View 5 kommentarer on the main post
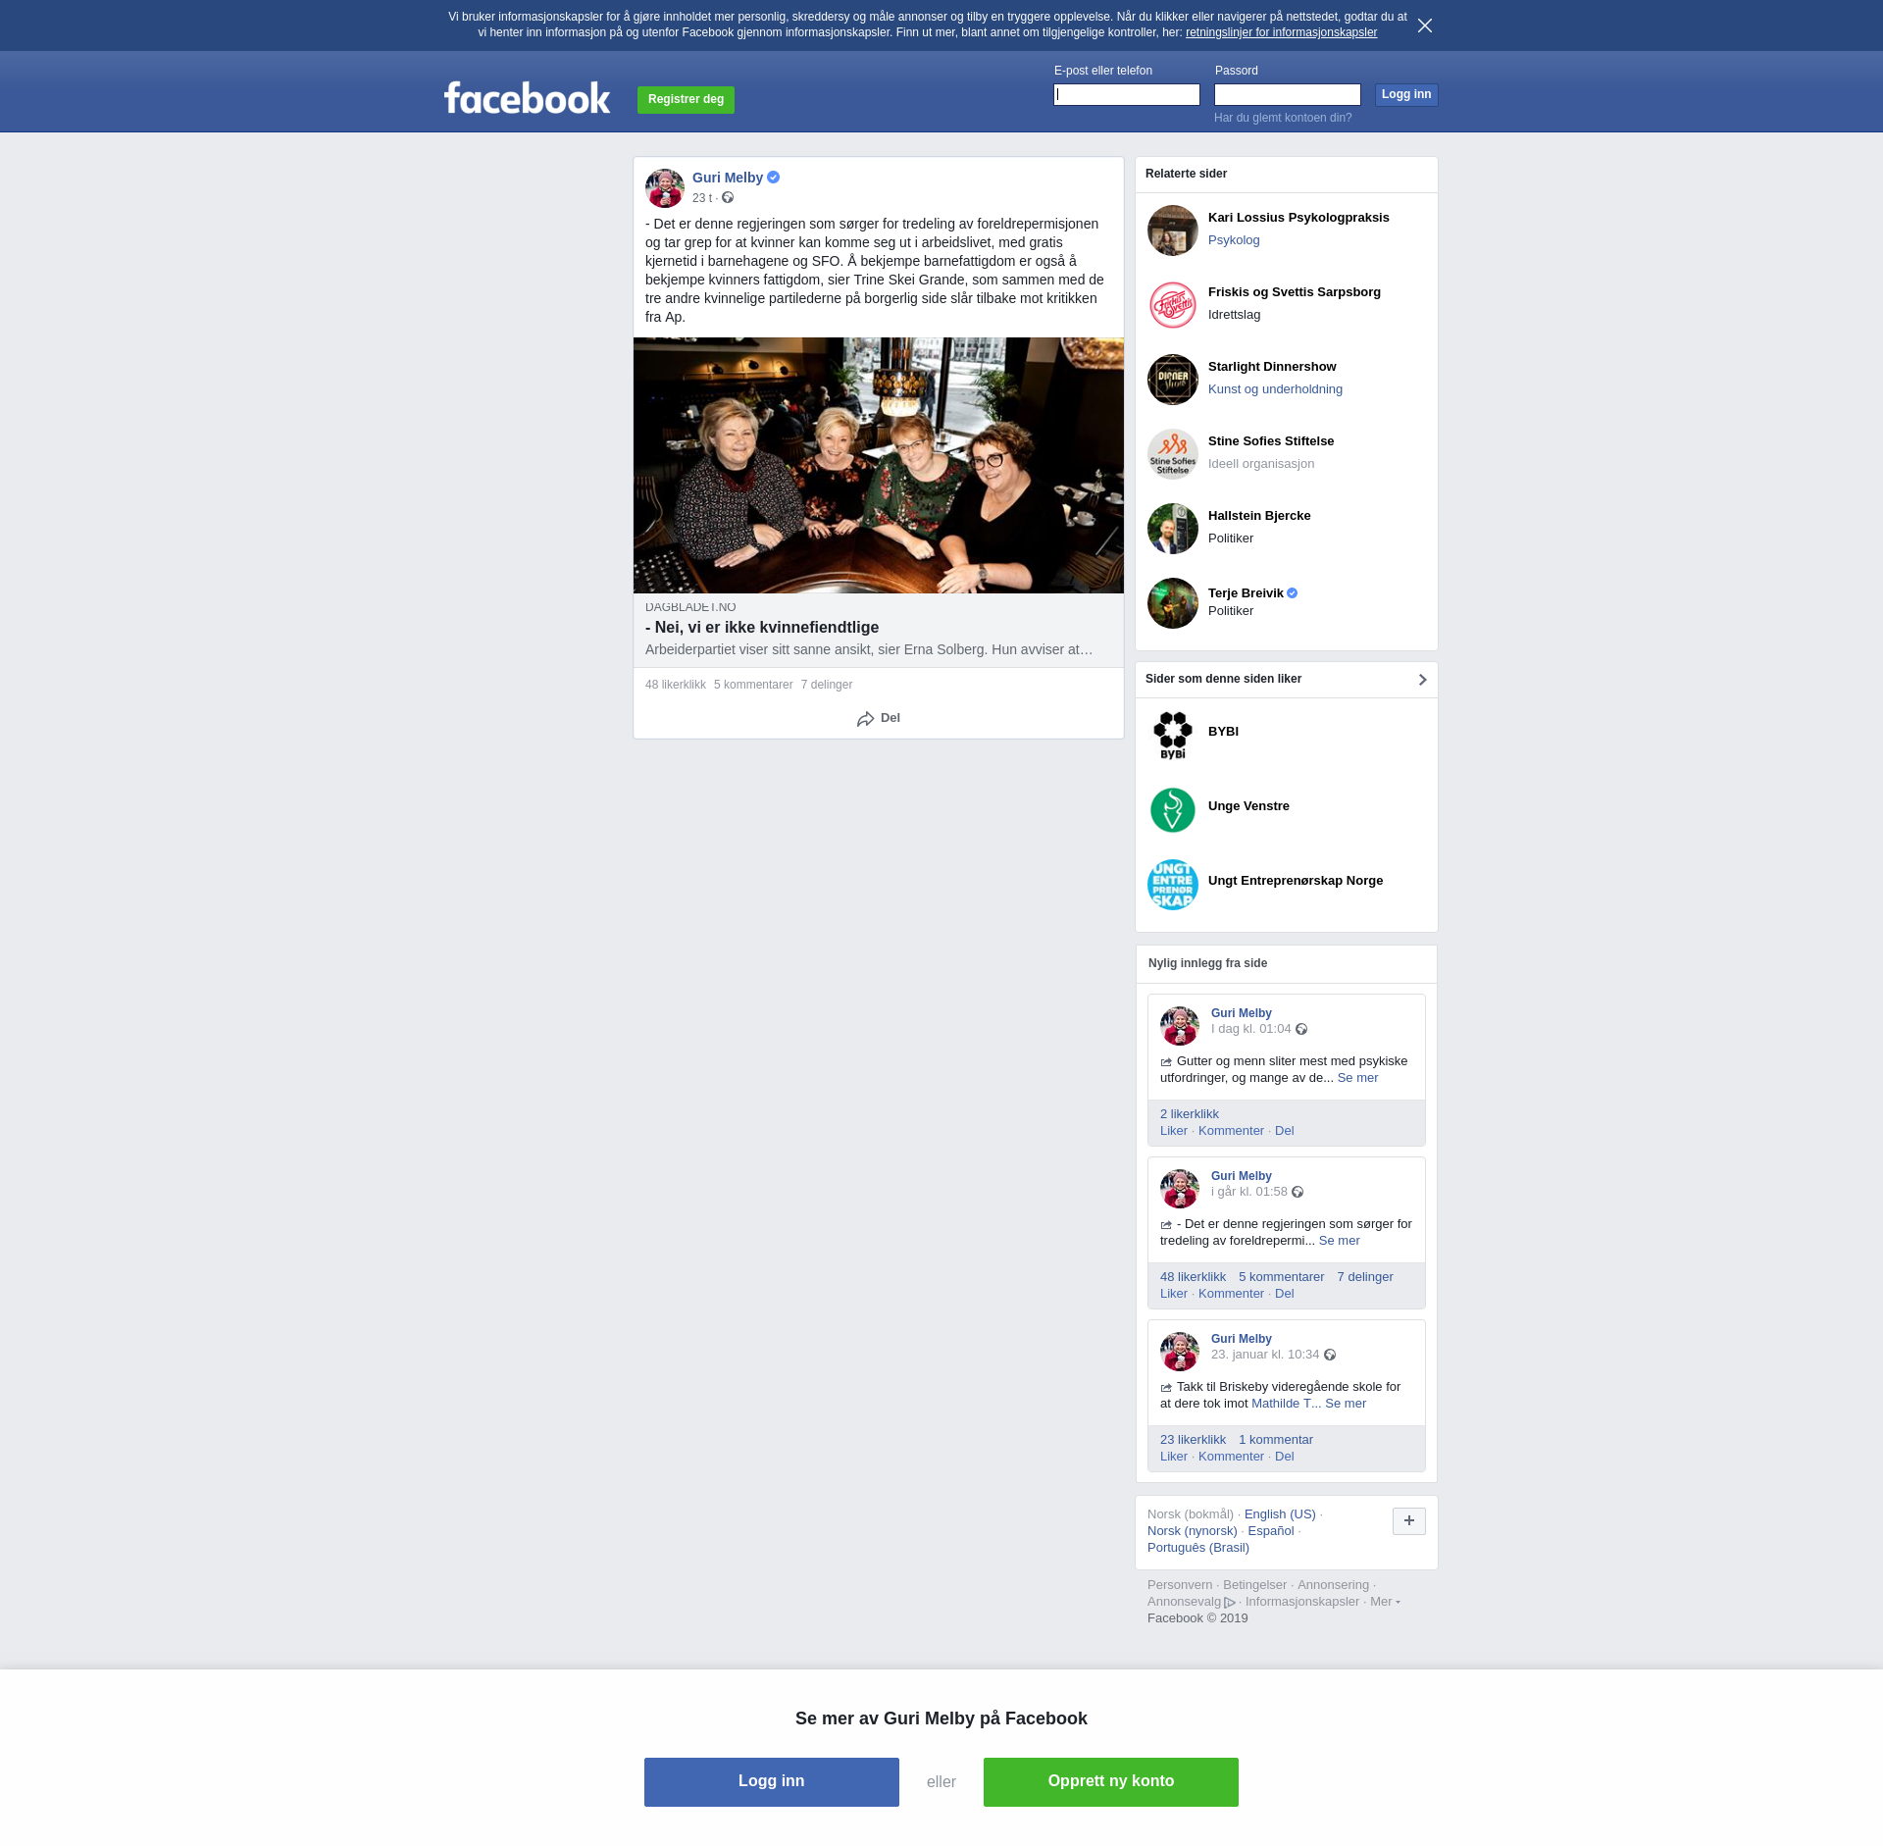The width and height of the screenshot is (1883, 1846). coord(753,685)
